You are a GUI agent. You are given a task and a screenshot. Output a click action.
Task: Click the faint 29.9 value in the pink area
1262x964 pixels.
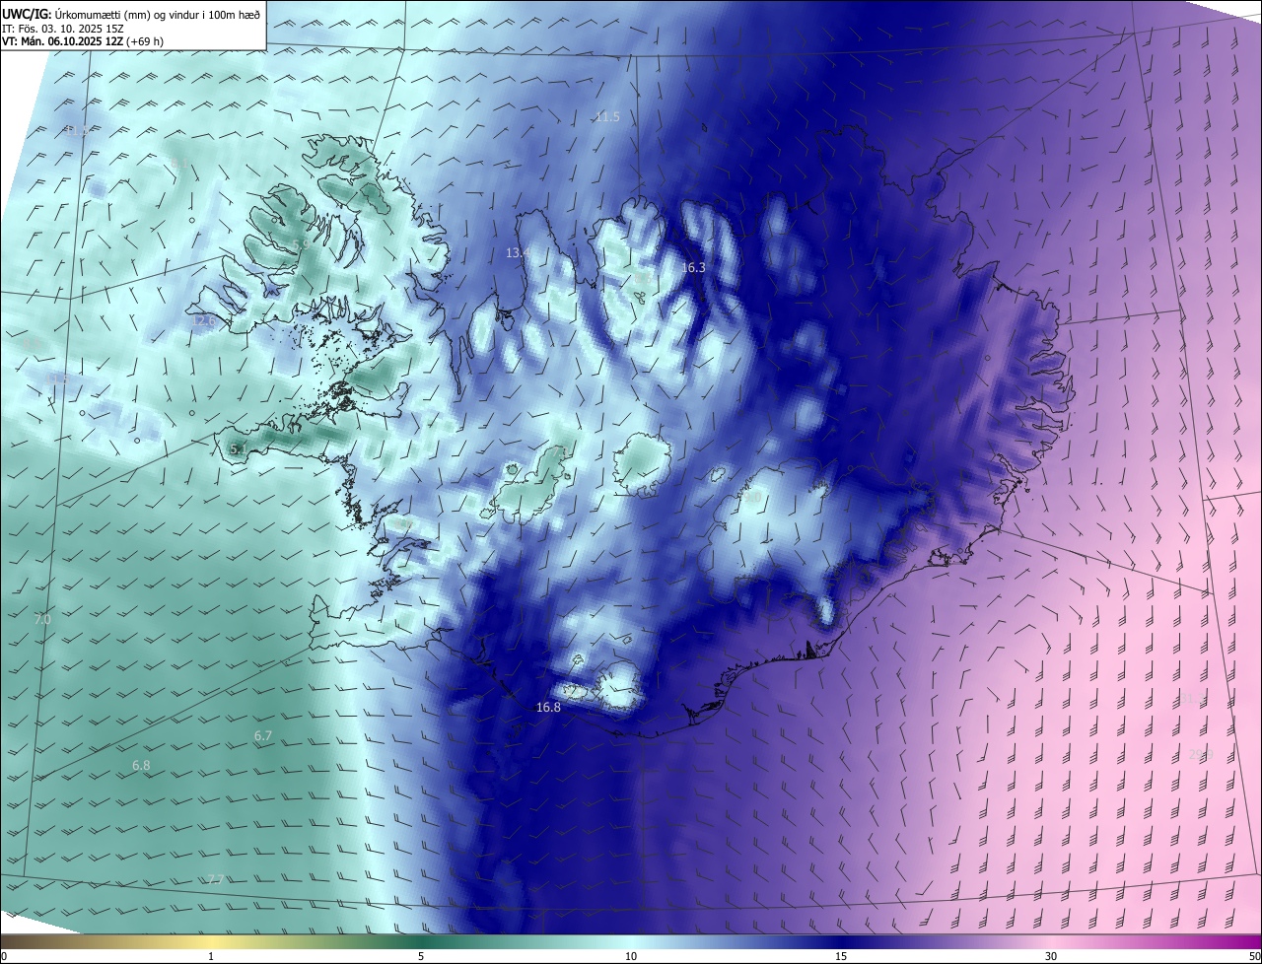[1200, 754]
